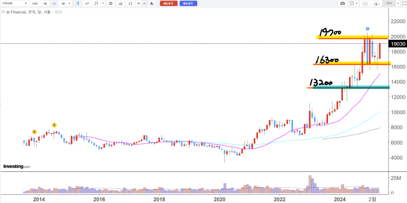Click first small icon after legend title

coord(56,12)
